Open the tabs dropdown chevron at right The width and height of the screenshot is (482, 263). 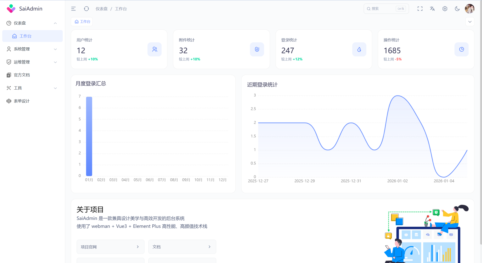click(470, 22)
